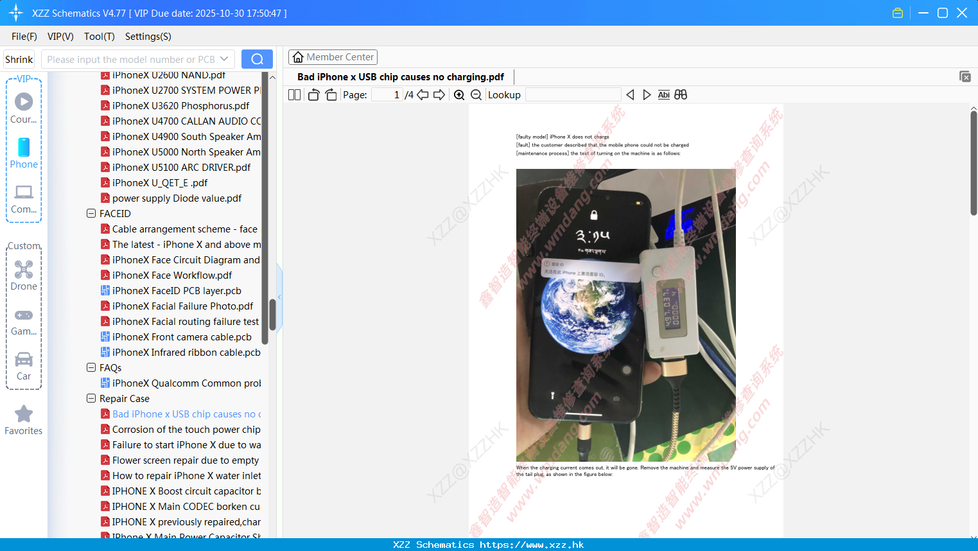Open the VIP menu
The image size is (978, 551).
click(60, 37)
